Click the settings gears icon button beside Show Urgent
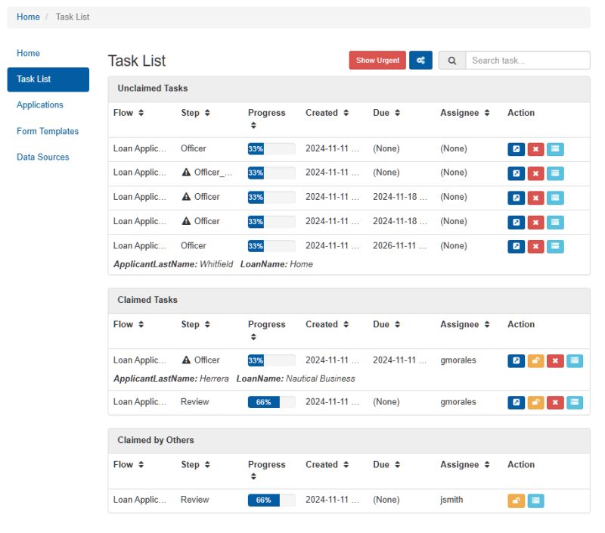Screen dimensions: 605x533 coord(420,61)
